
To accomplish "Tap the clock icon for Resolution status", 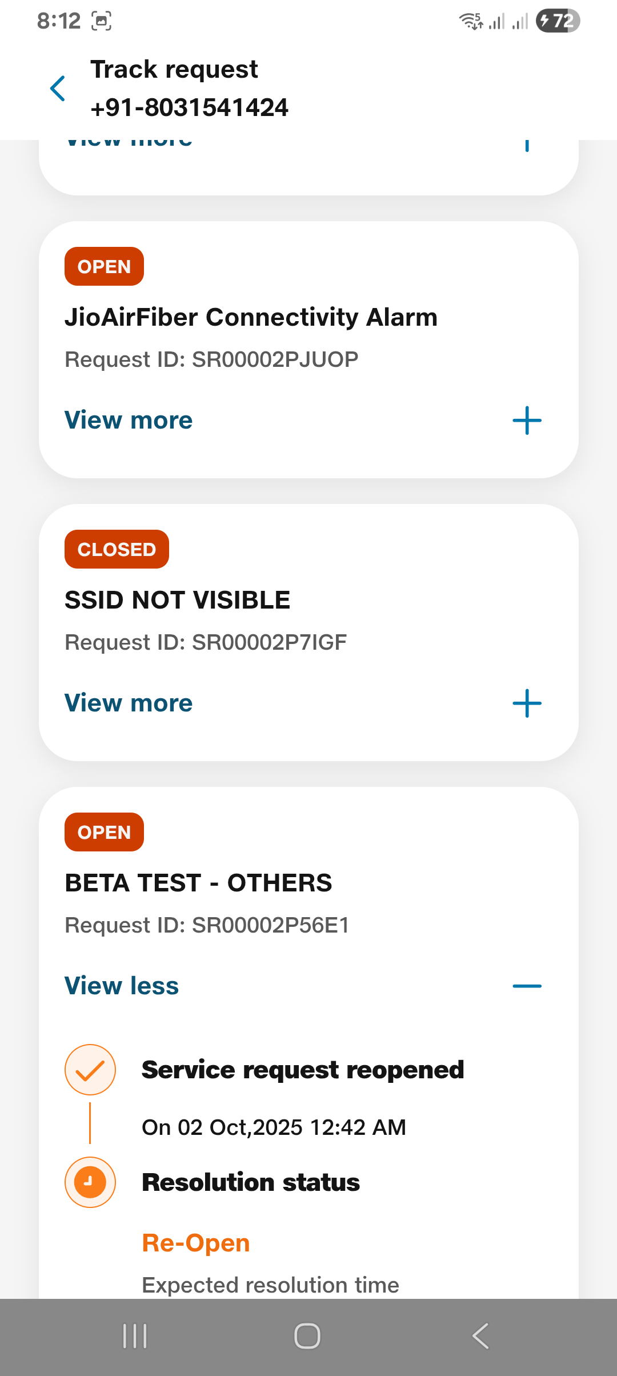I will (90, 1182).
